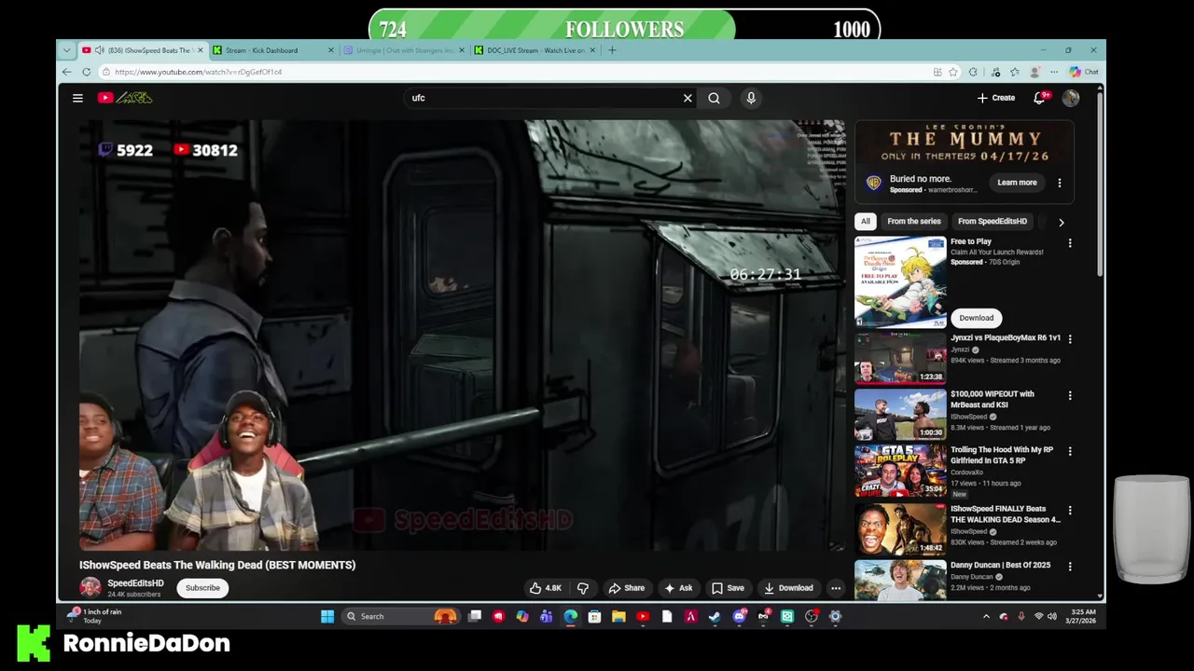Open a new browser tab
This screenshot has width=1194, height=671.
[612, 50]
